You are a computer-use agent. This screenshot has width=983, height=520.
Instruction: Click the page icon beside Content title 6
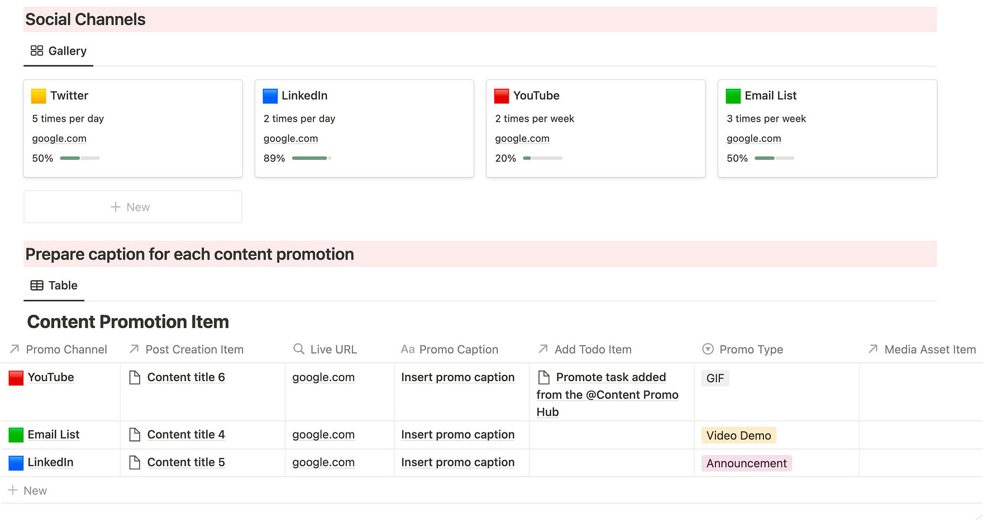135,378
